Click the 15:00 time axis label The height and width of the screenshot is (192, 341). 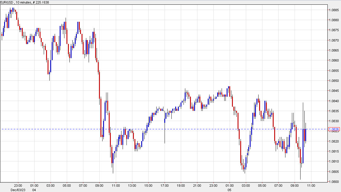(148, 186)
